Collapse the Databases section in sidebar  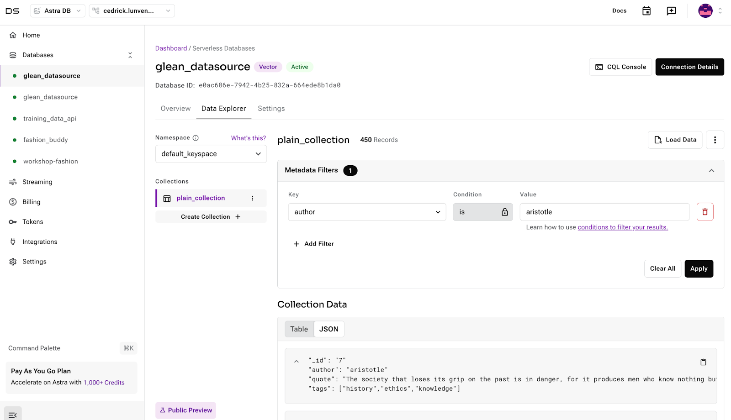130,55
